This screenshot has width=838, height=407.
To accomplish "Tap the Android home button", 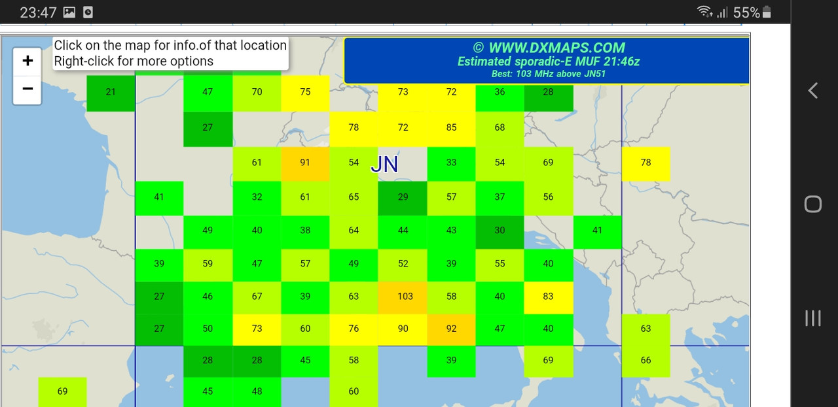I will [812, 204].
